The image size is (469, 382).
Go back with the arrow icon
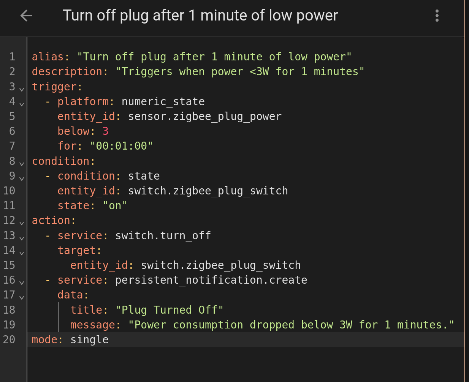pos(26,16)
